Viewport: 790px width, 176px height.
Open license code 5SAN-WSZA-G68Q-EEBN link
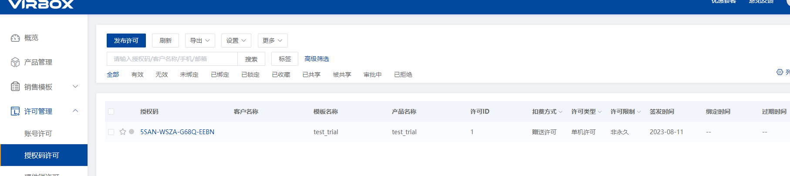(177, 132)
